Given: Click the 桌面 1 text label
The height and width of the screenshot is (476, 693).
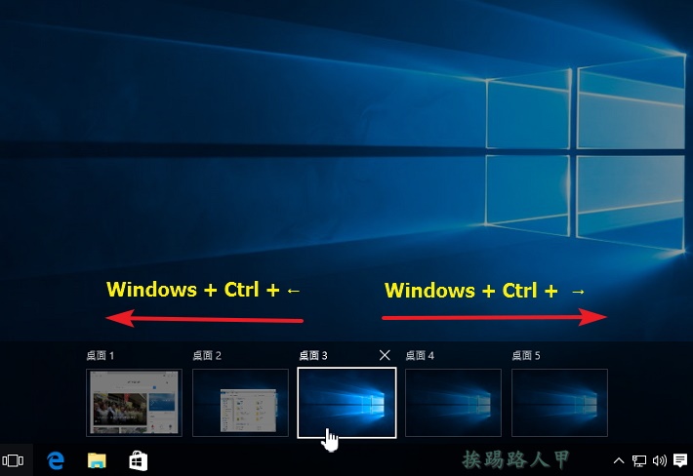Looking at the screenshot, I should (x=100, y=356).
